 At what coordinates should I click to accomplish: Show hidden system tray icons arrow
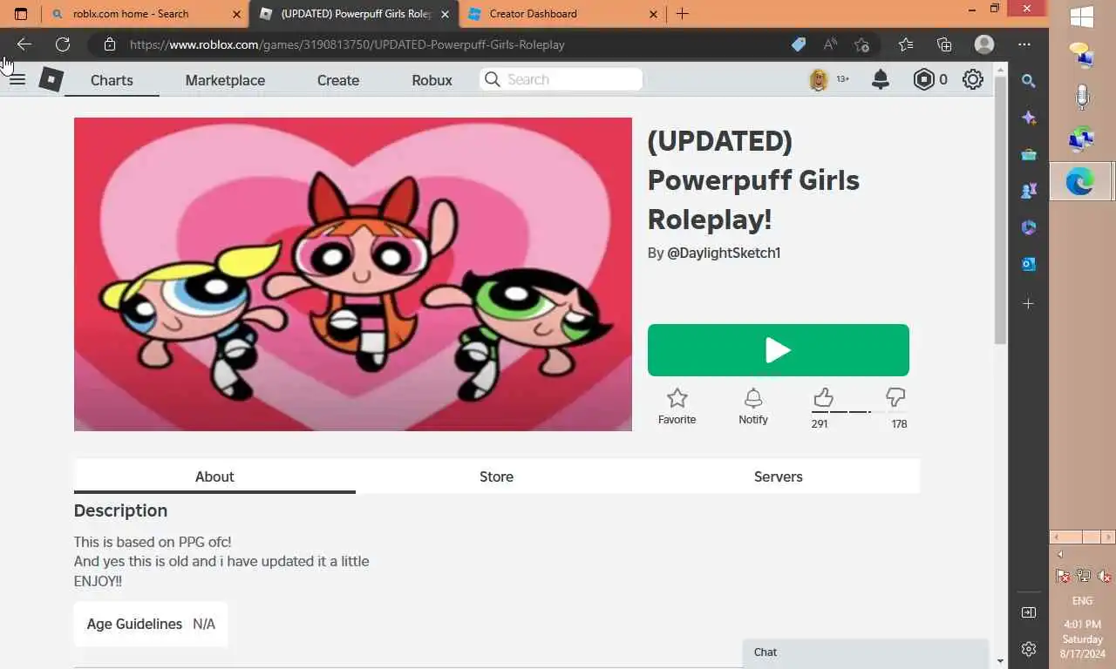(1060, 555)
